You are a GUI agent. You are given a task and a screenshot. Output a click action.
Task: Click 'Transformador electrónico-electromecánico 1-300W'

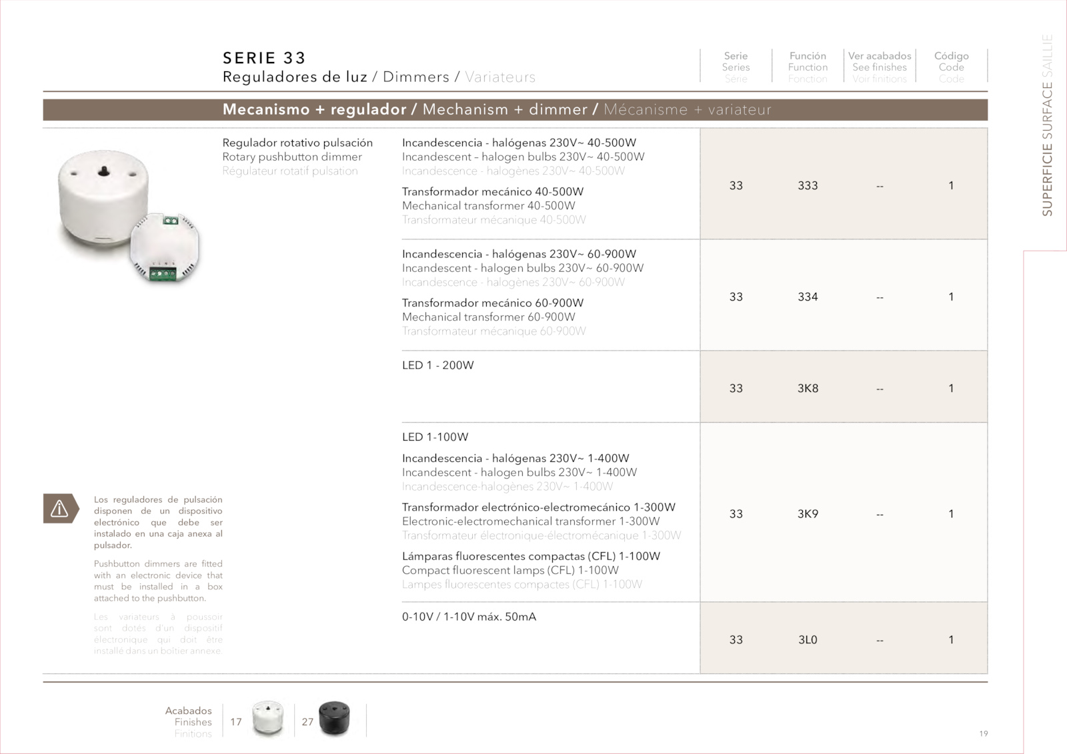click(539, 507)
